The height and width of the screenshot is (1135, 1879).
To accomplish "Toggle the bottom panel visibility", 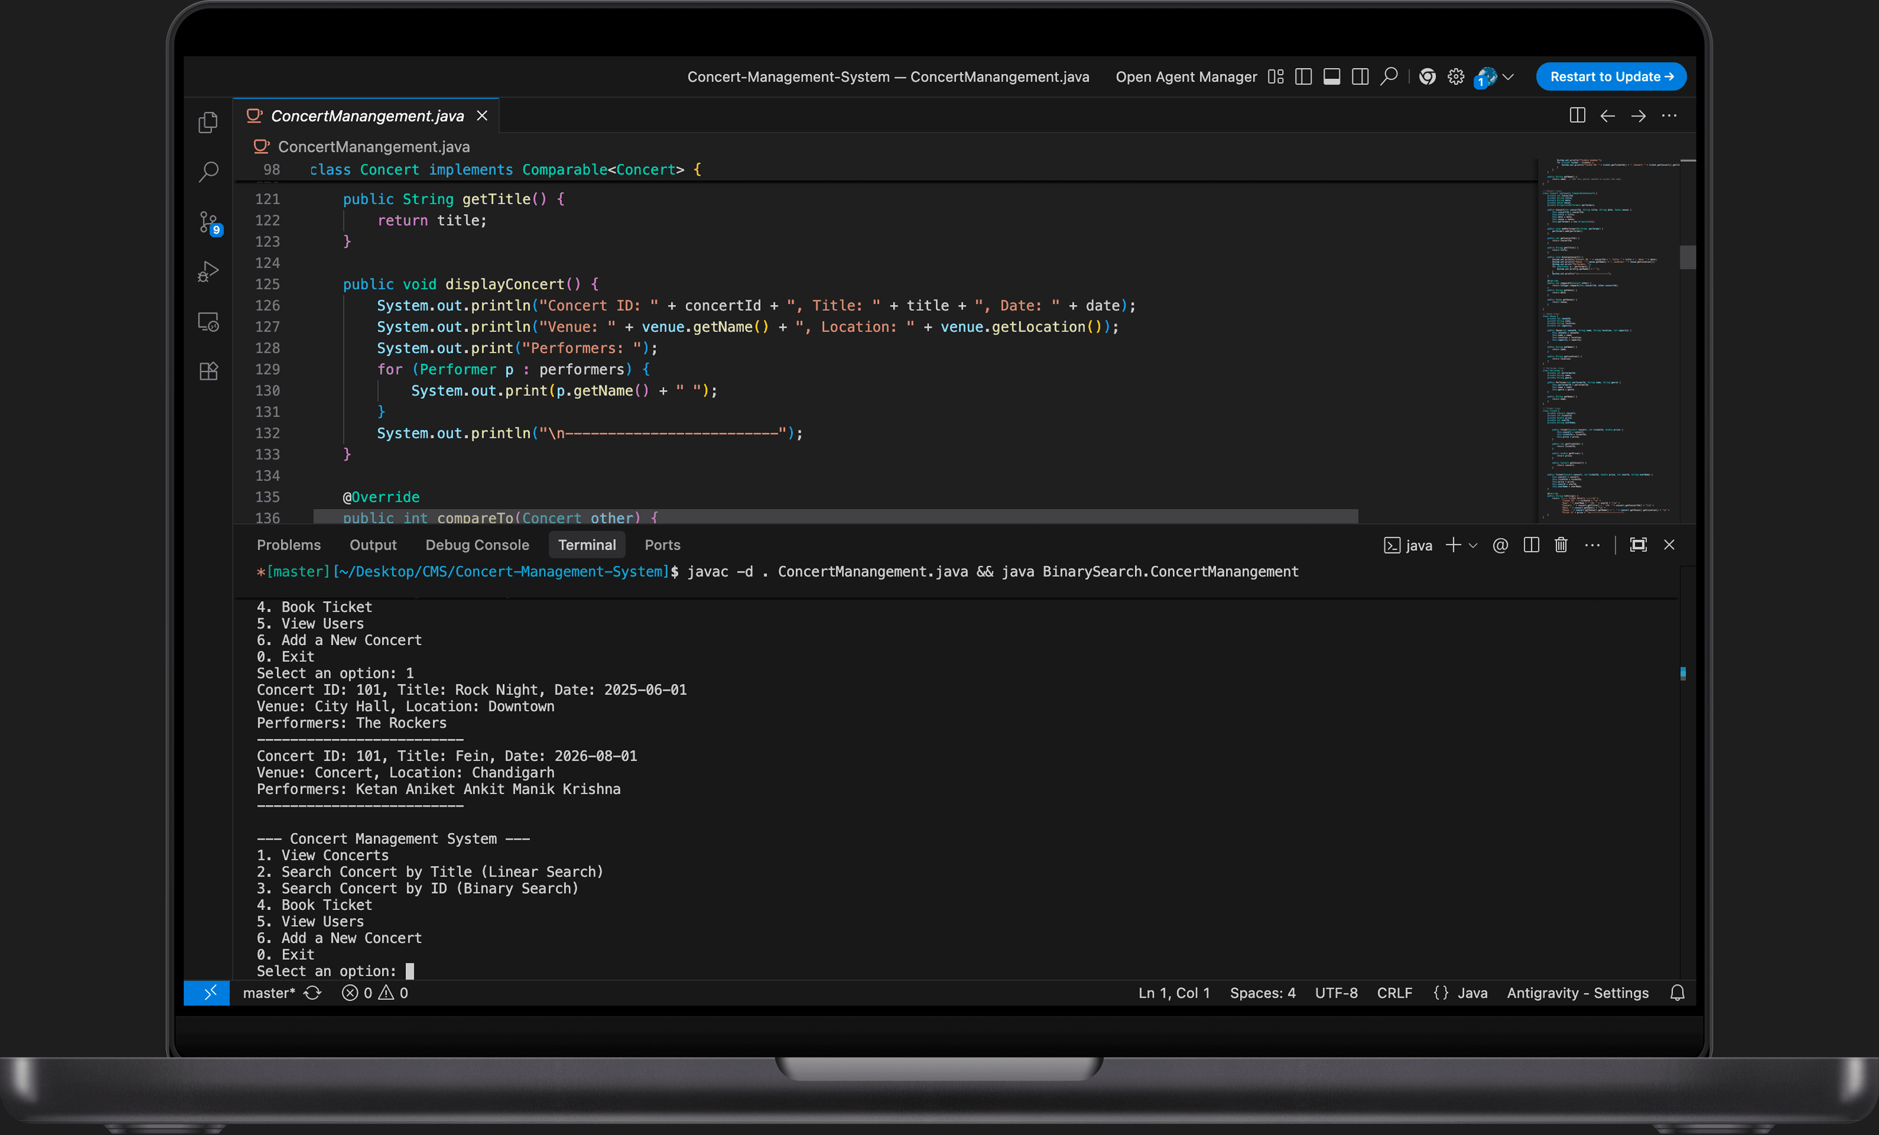I will click(1331, 77).
